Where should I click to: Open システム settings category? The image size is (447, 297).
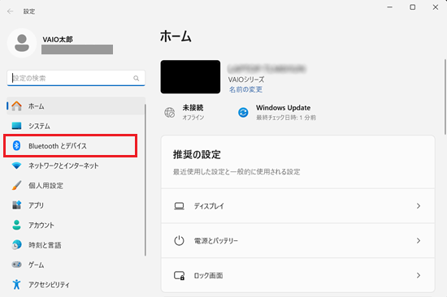[76, 126]
